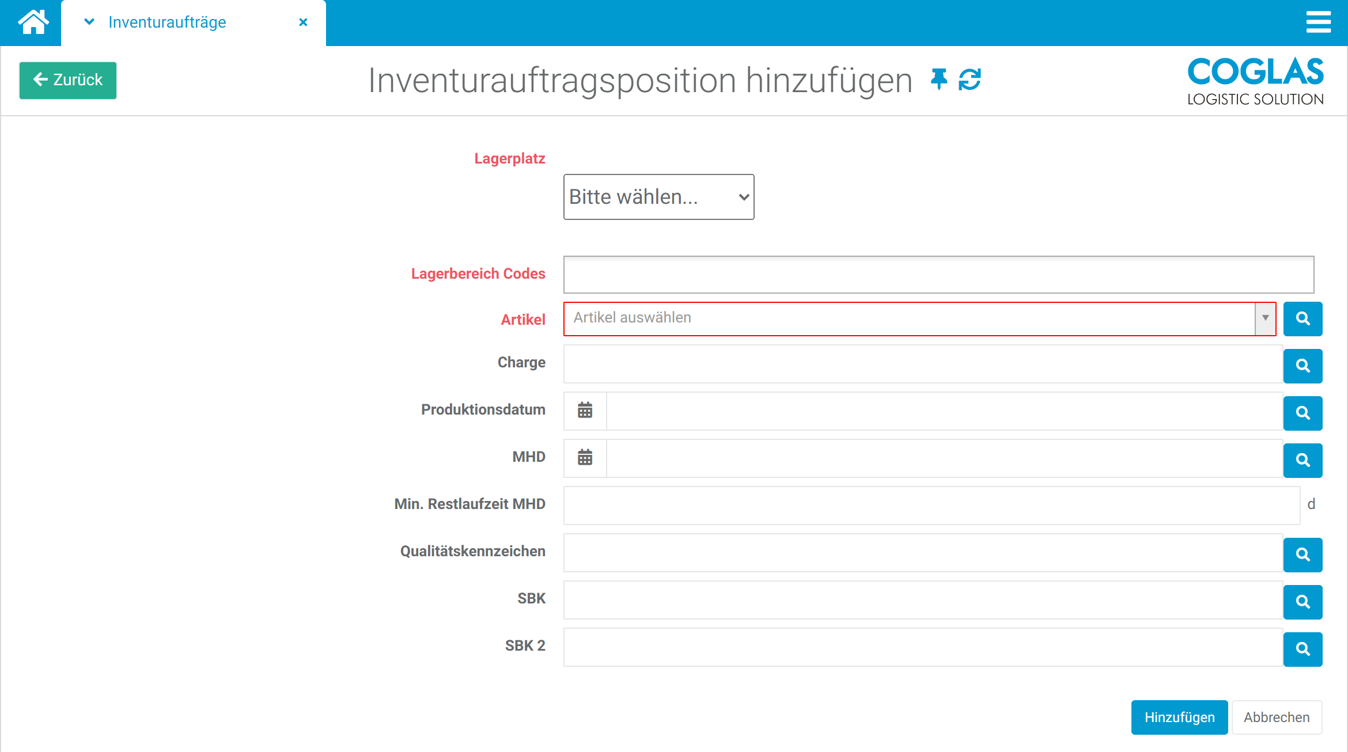Image resolution: width=1348 pixels, height=752 pixels.
Task: Open the SBK search lookup
Action: coord(1303,602)
